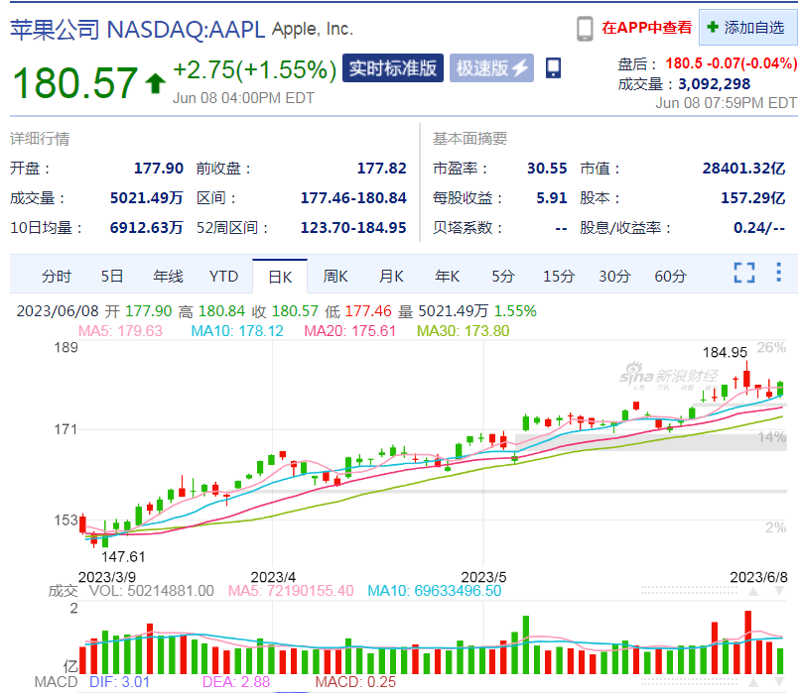Open the fullscreen chart view icon
Viewport: 801px width, 693px height.
(744, 273)
